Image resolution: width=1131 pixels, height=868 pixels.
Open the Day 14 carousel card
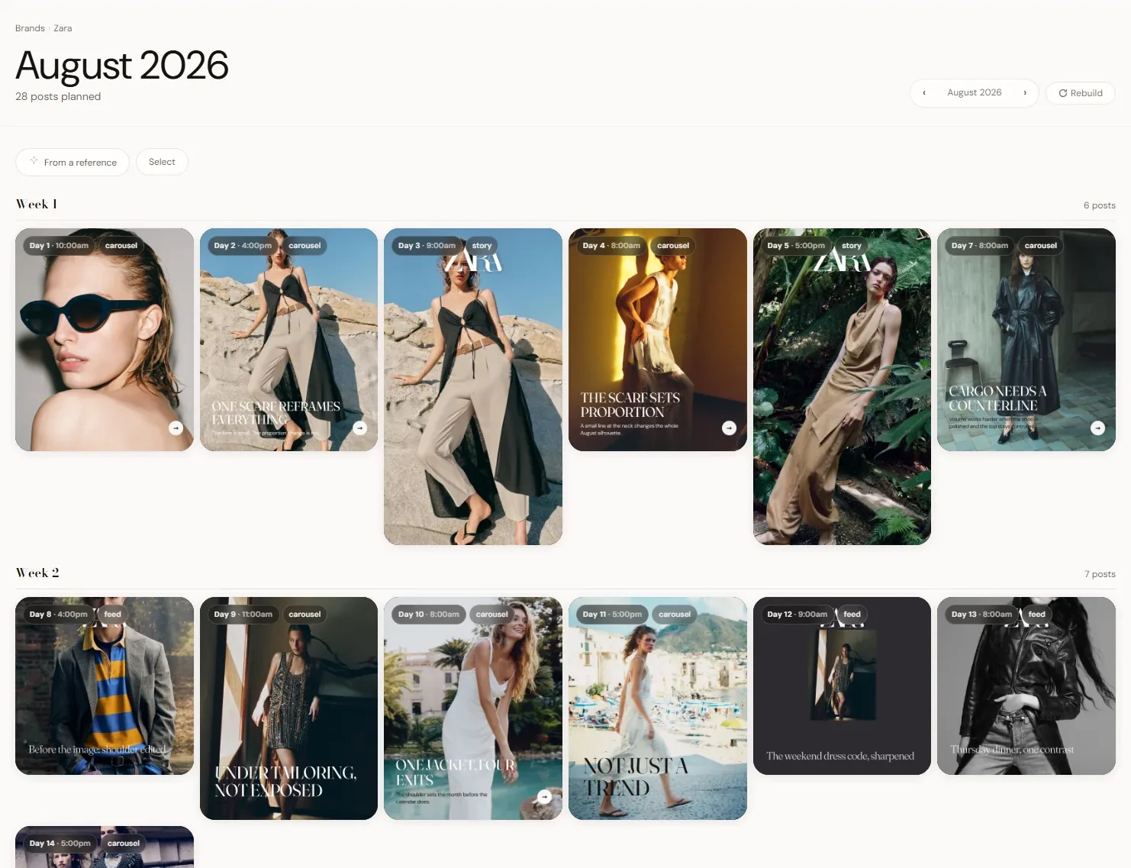105,847
